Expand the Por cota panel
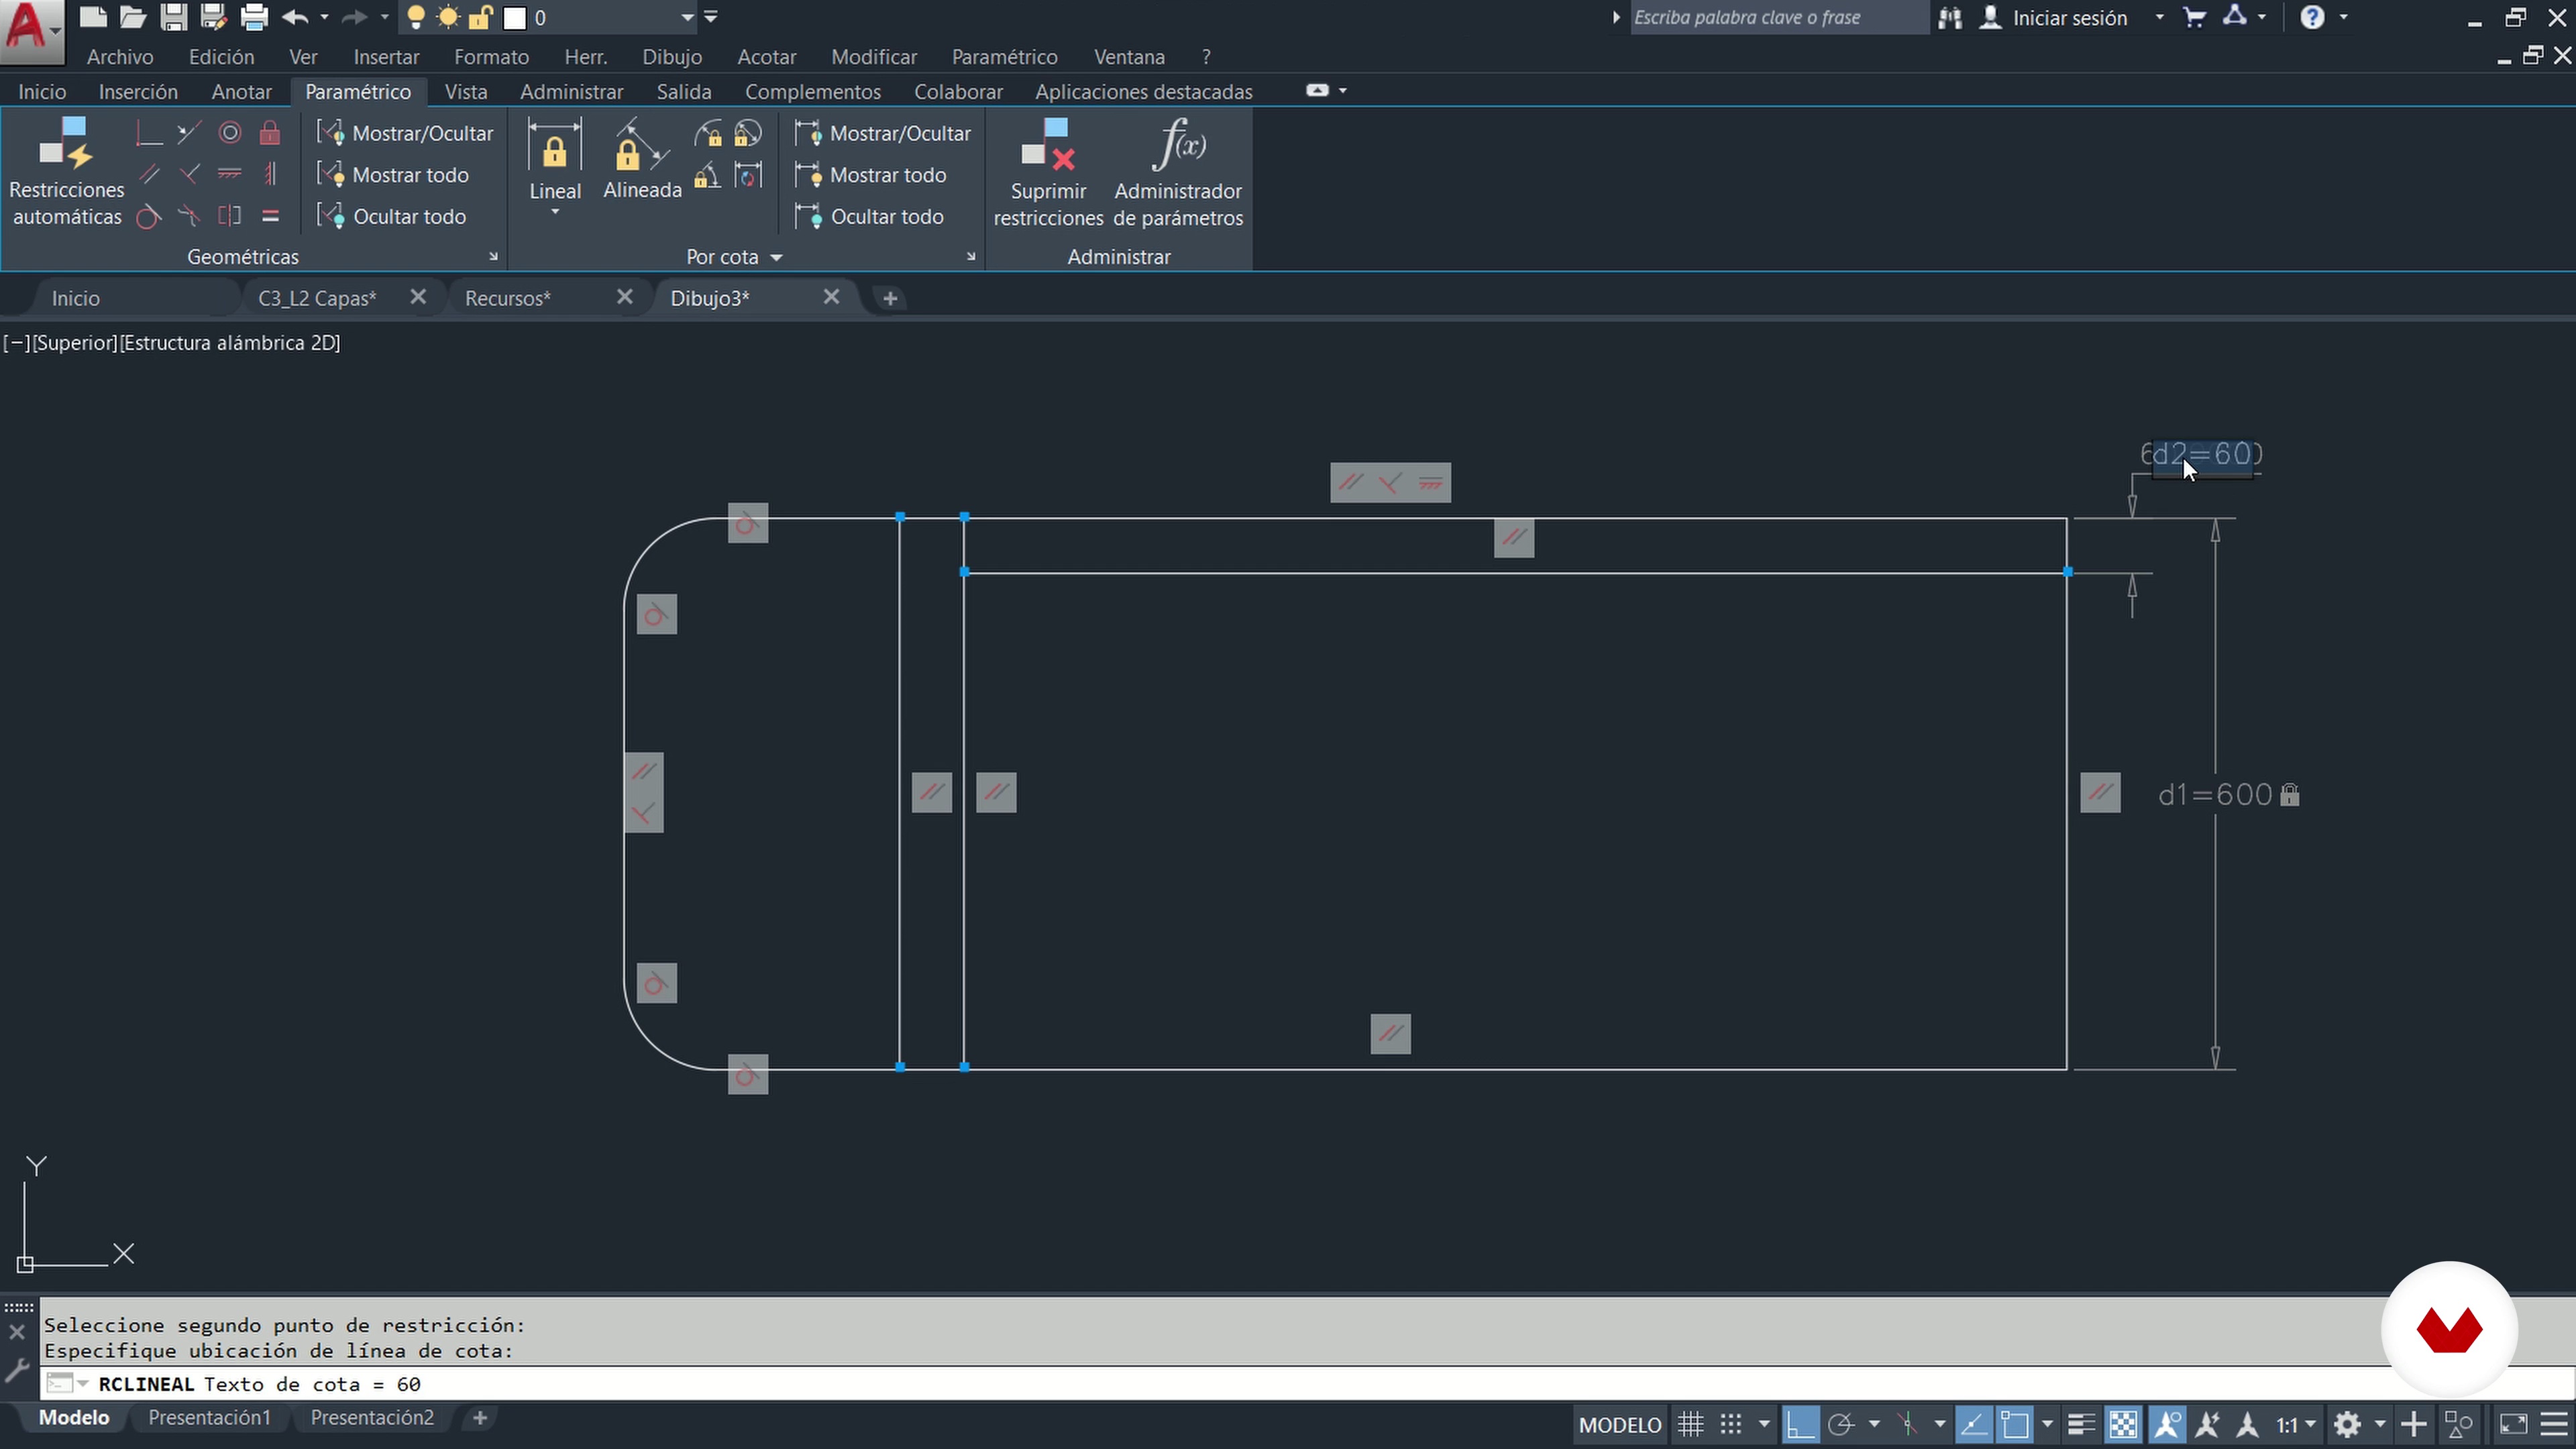 coord(734,257)
